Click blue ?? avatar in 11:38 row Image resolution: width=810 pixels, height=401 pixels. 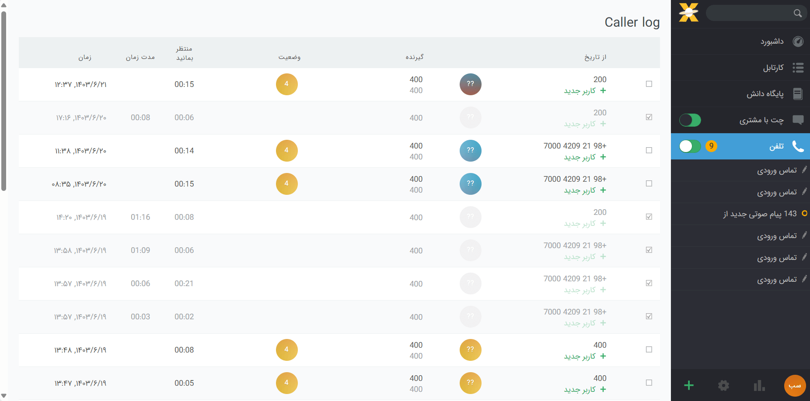471,151
